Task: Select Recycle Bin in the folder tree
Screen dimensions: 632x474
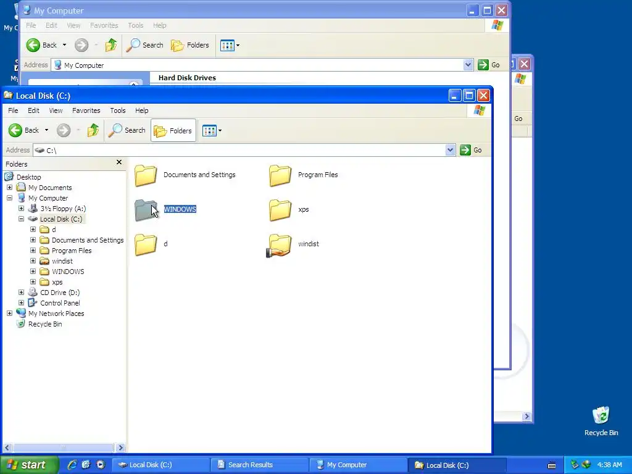Action: 45,324
